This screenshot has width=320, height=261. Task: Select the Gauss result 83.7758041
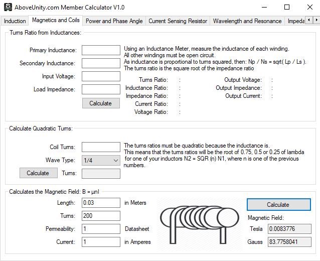[289, 242]
